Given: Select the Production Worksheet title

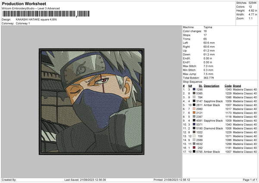Looking at the screenshot, I should point(24,3).
